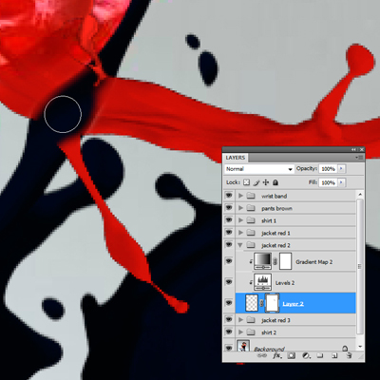Hide the jacket red 1 group

click(x=229, y=233)
